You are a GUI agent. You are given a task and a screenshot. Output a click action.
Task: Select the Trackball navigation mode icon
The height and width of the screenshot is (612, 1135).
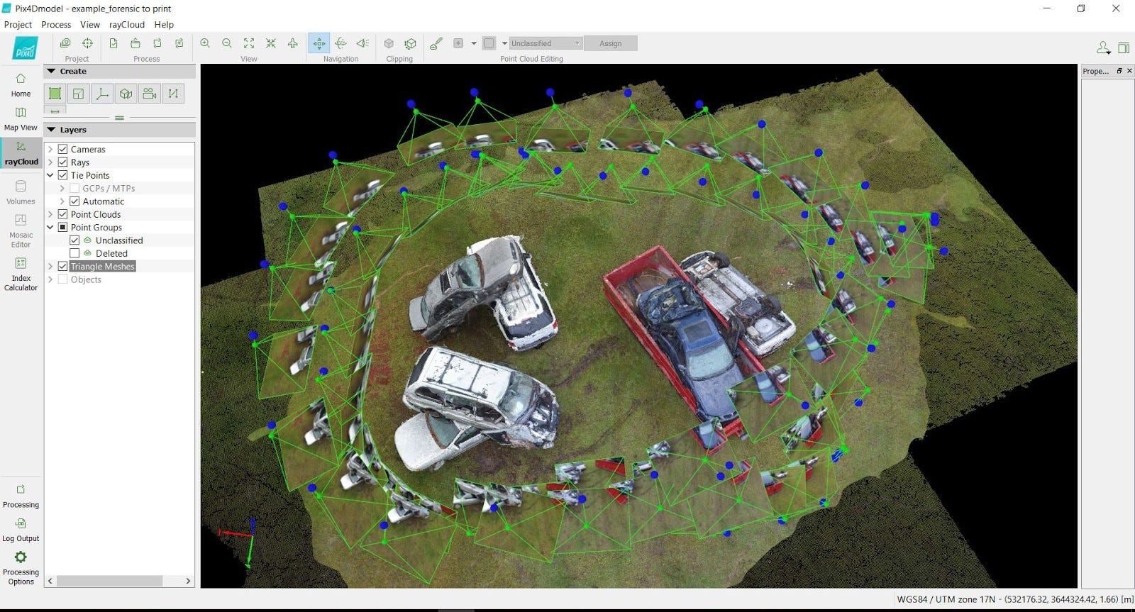[x=341, y=43]
